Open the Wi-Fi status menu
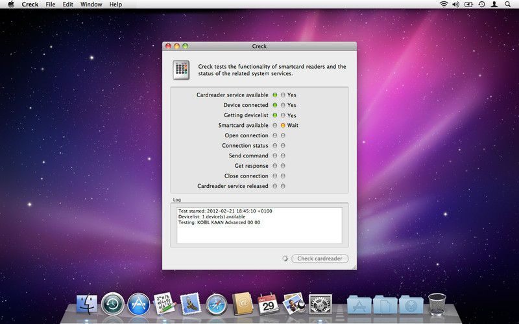The image size is (519, 324). 444,5
